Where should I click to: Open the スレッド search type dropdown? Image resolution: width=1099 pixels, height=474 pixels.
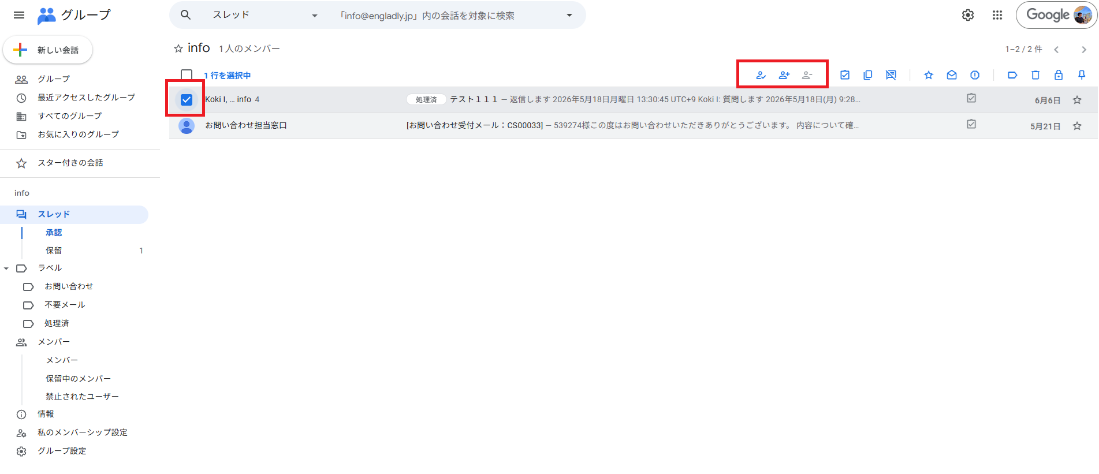266,15
